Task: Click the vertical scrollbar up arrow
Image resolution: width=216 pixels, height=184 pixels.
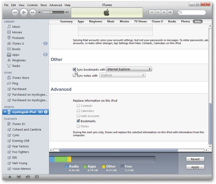Action: coord(210,26)
